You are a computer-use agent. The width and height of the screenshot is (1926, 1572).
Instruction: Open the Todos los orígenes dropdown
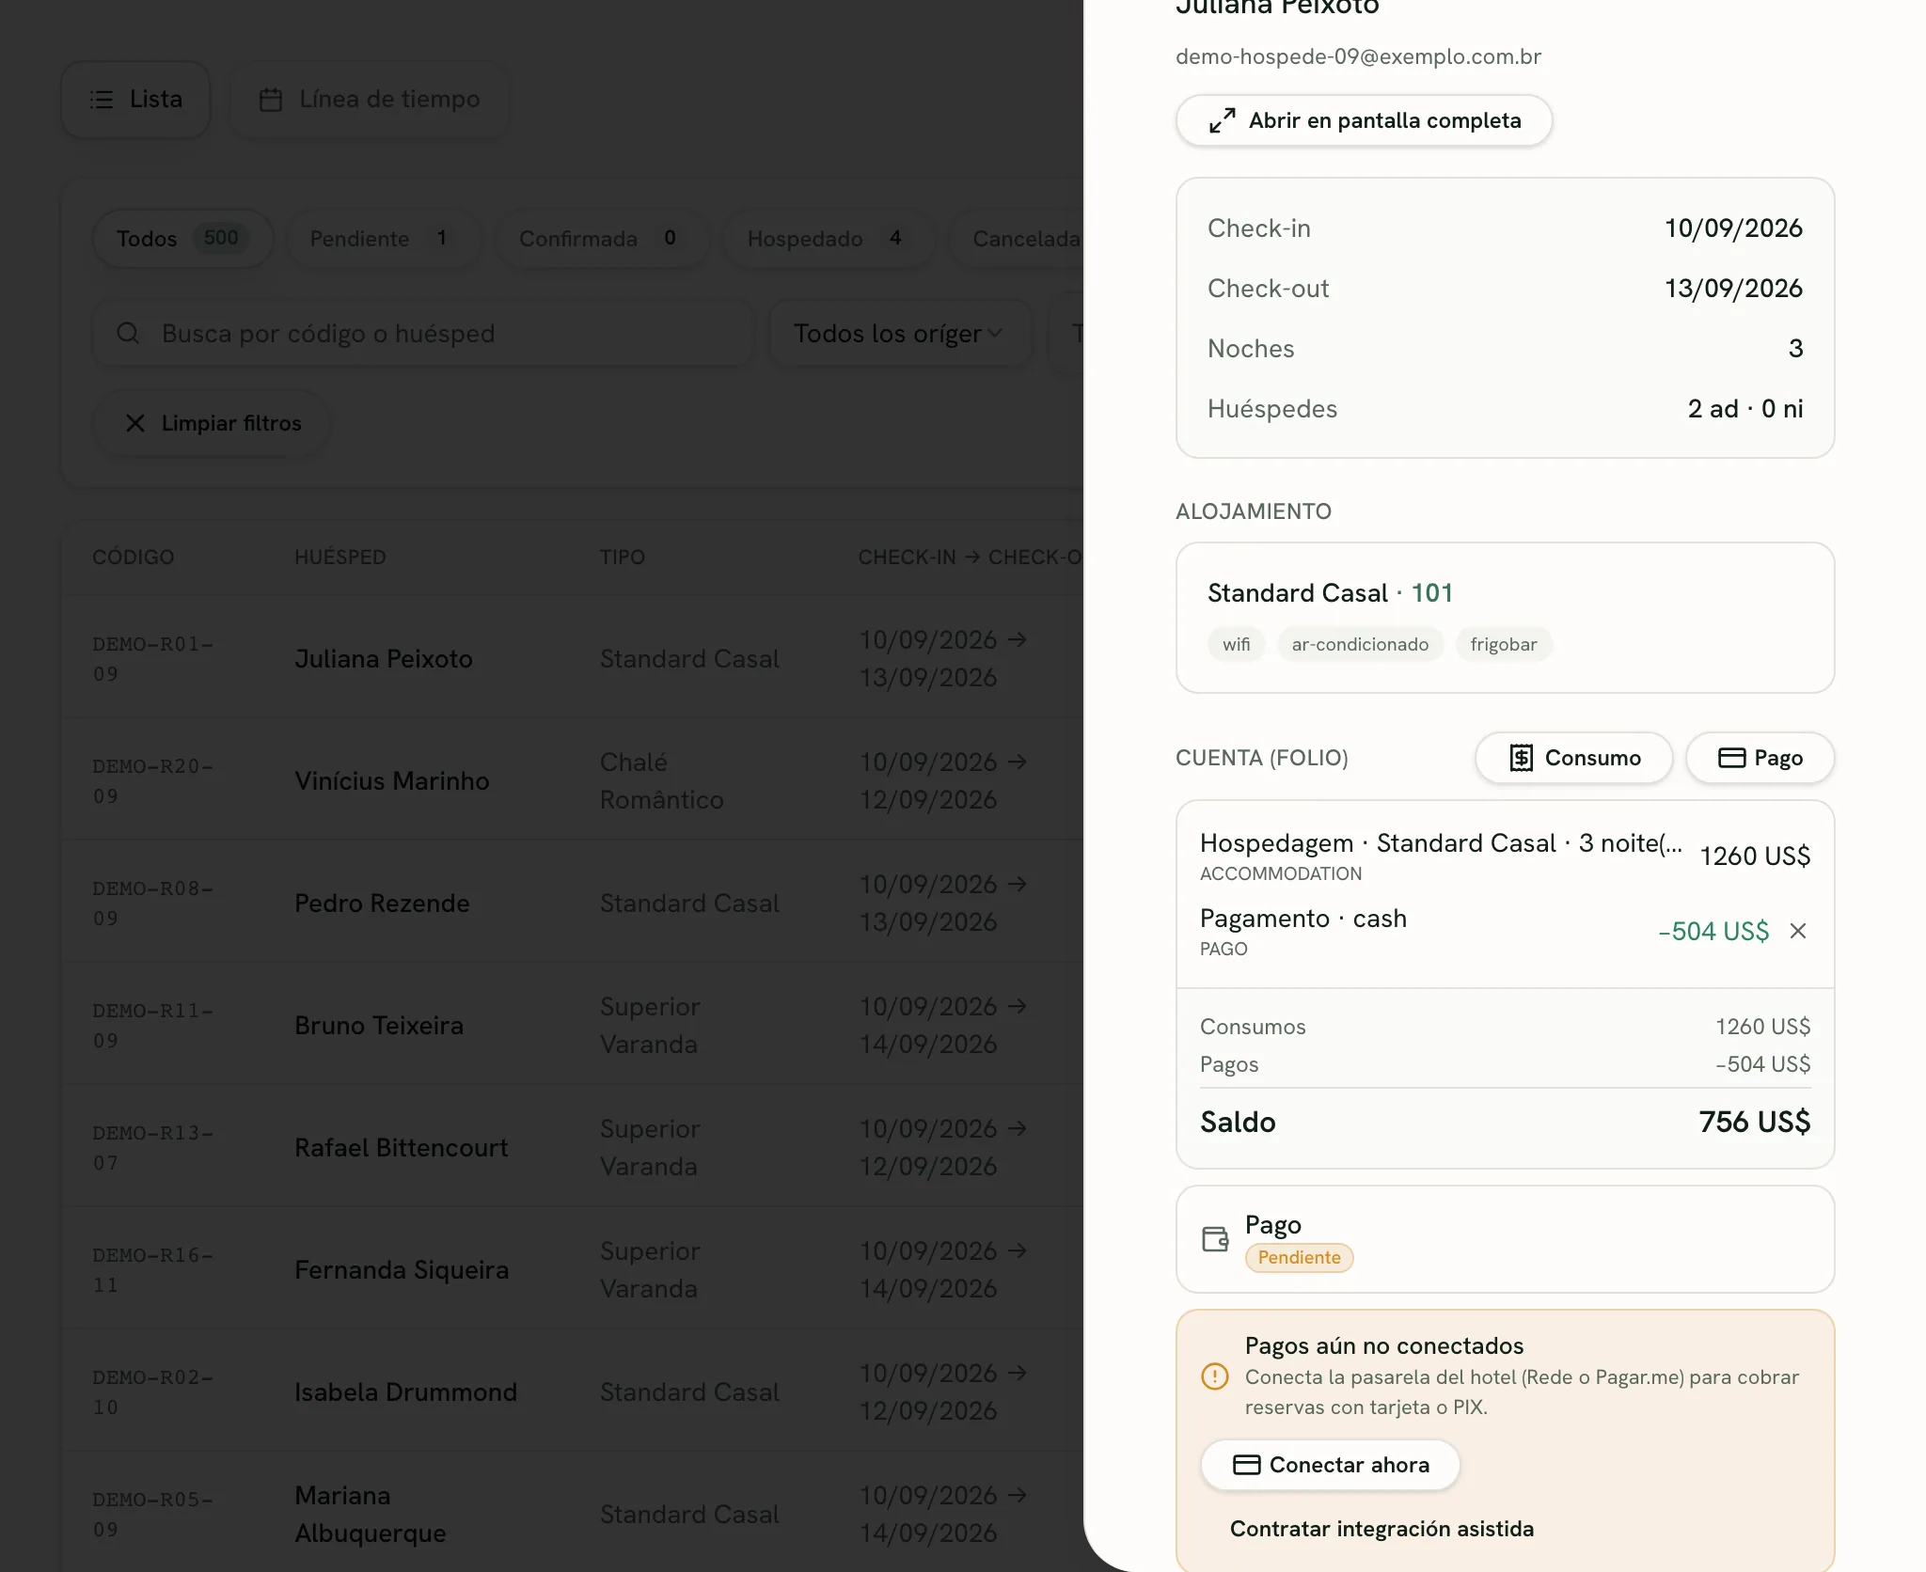pyautogui.click(x=900, y=333)
